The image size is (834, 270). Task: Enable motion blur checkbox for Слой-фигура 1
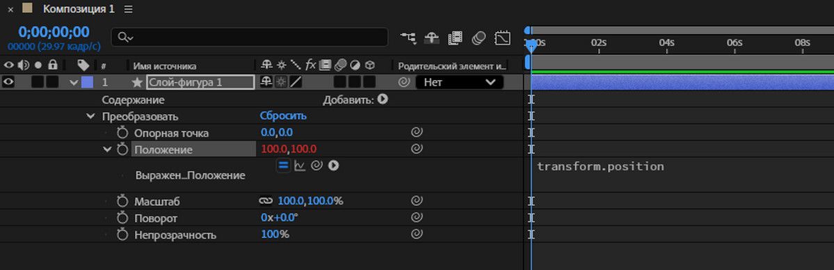pyautogui.click(x=340, y=82)
